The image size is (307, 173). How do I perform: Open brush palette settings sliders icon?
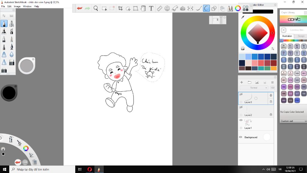point(4,16)
